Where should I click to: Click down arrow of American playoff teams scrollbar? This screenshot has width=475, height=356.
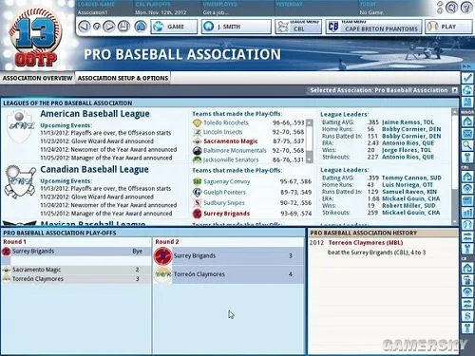pyautogui.click(x=310, y=160)
